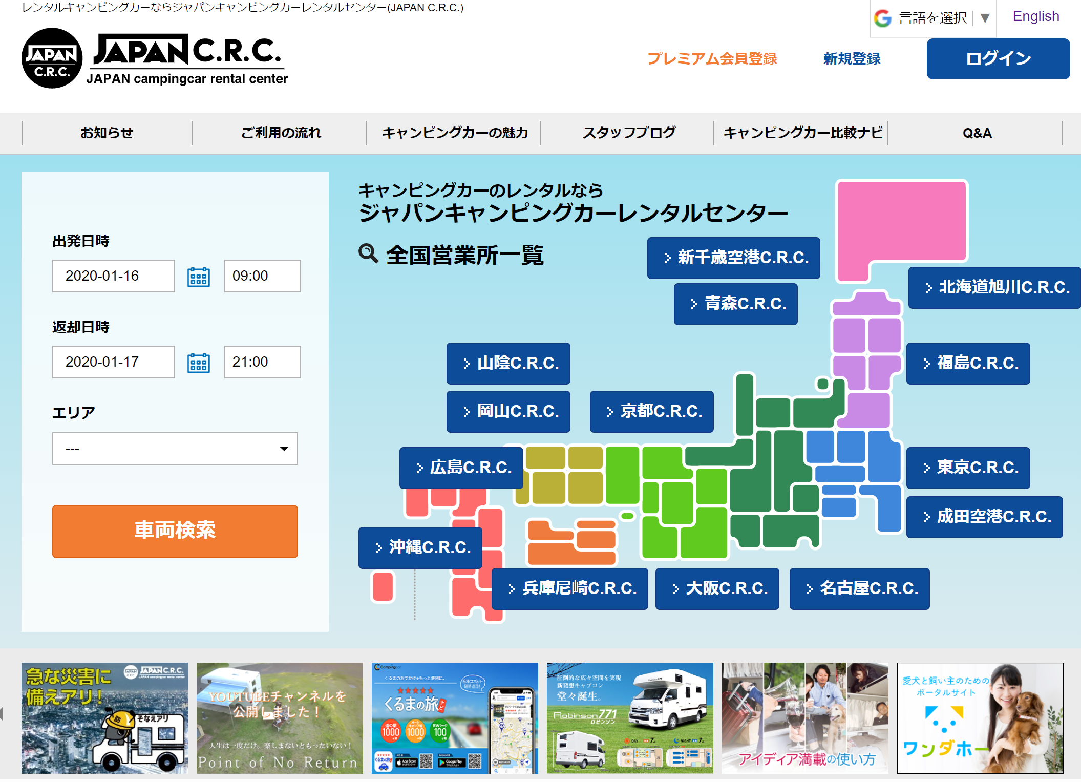Click the ログイン login button

pyautogui.click(x=998, y=58)
